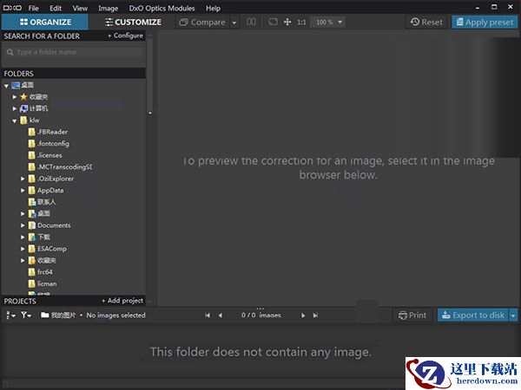Open the filter funnel icon in browser bar
Screen dimensions: 521x390
pos(27,315)
